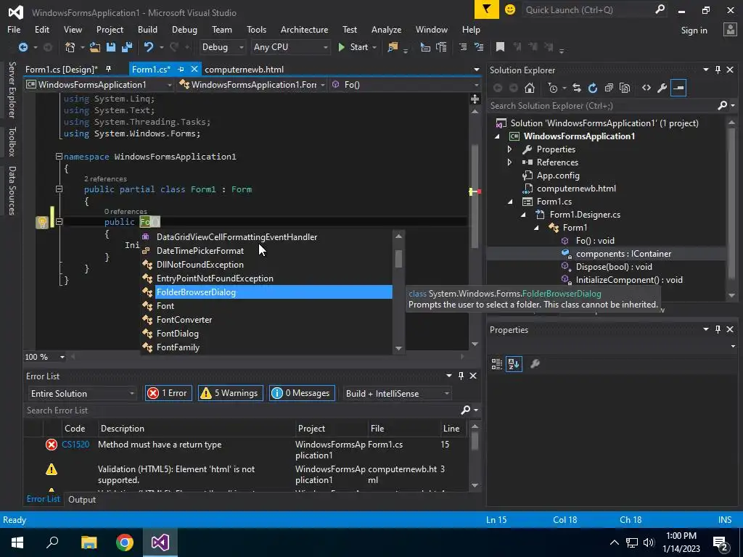Click Sign in link
The height and width of the screenshot is (557, 743).
tap(694, 30)
